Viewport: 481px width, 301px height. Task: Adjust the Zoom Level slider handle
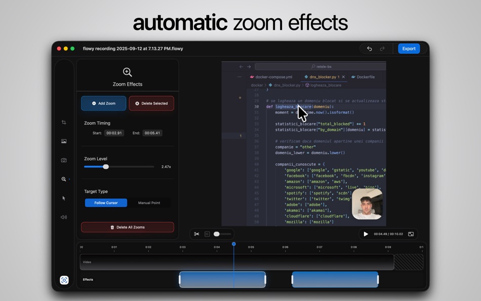pyautogui.click(x=105, y=166)
